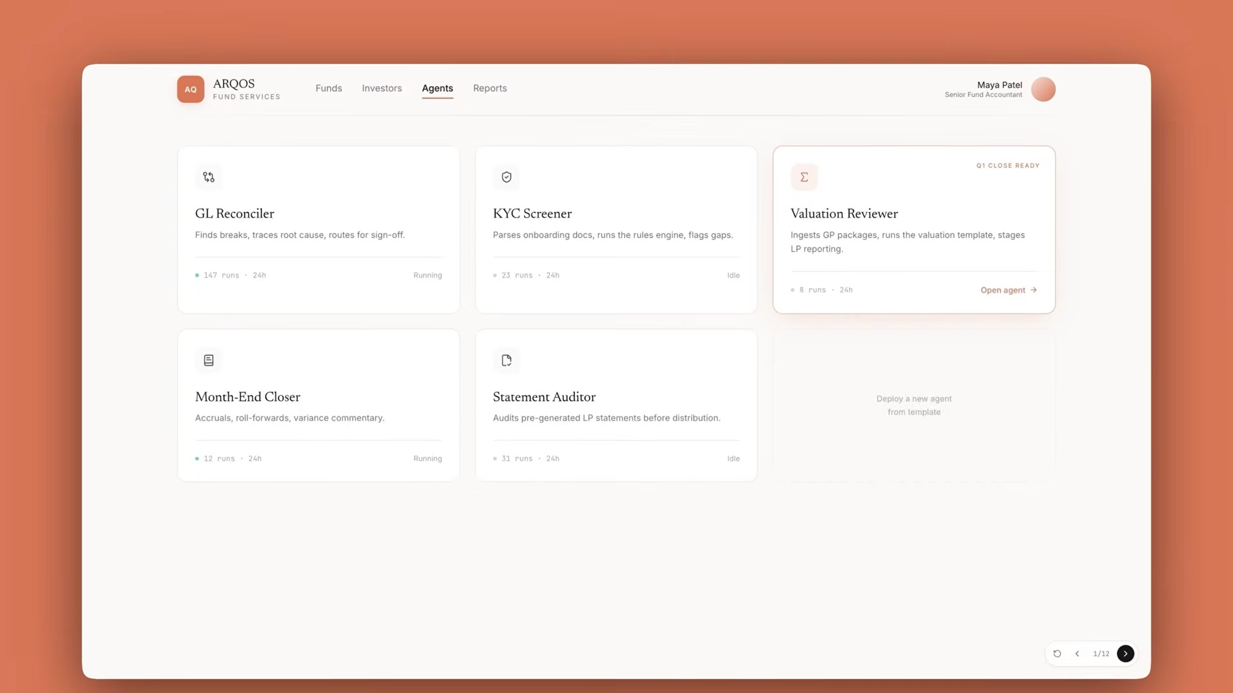Screen dimensions: 1233x693
Task: Open the Investors tab
Action: click(x=382, y=89)
